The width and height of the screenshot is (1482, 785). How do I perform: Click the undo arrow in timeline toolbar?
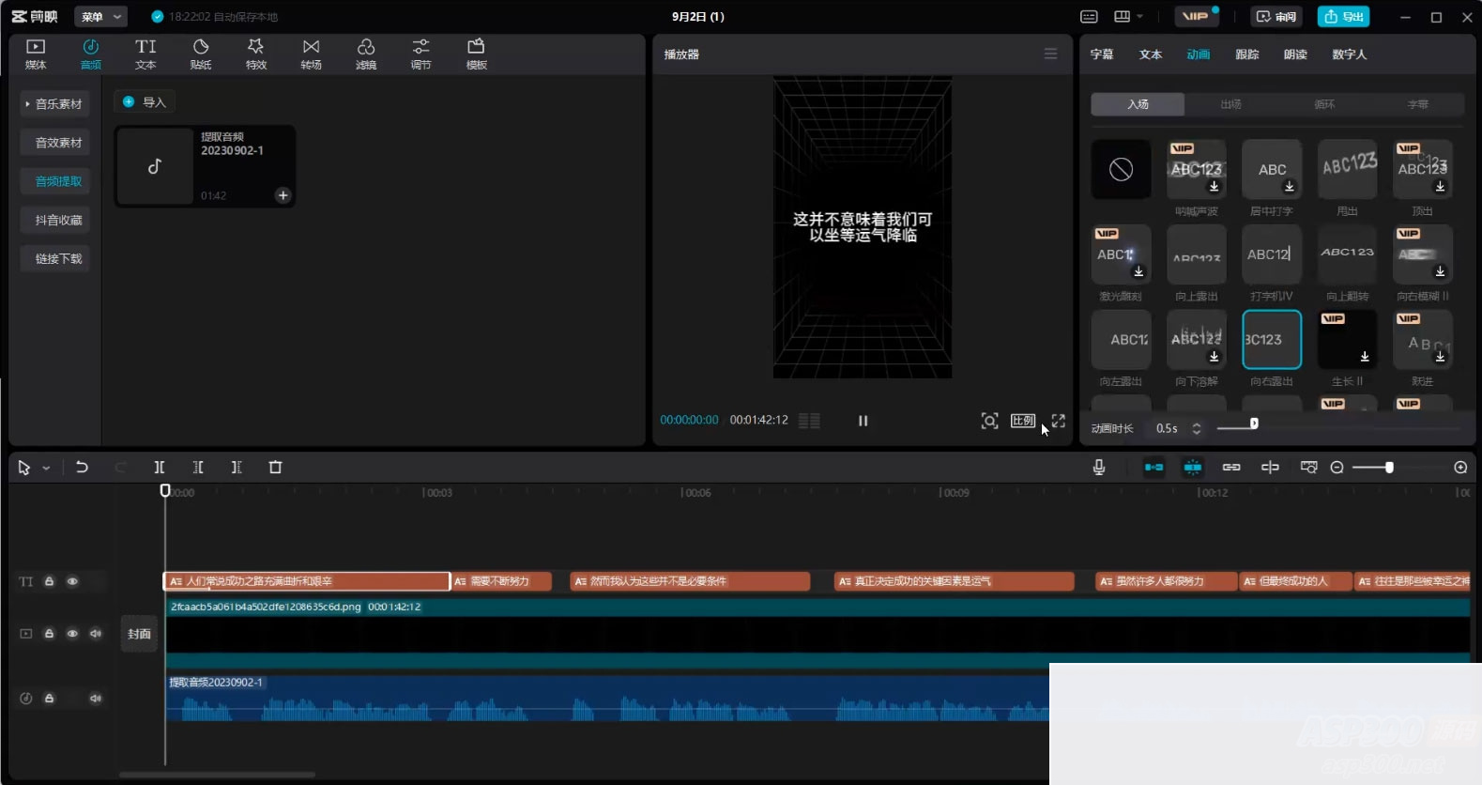82,468
